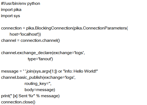Click on 'import sys' line
147x105 pixels.
10,16
